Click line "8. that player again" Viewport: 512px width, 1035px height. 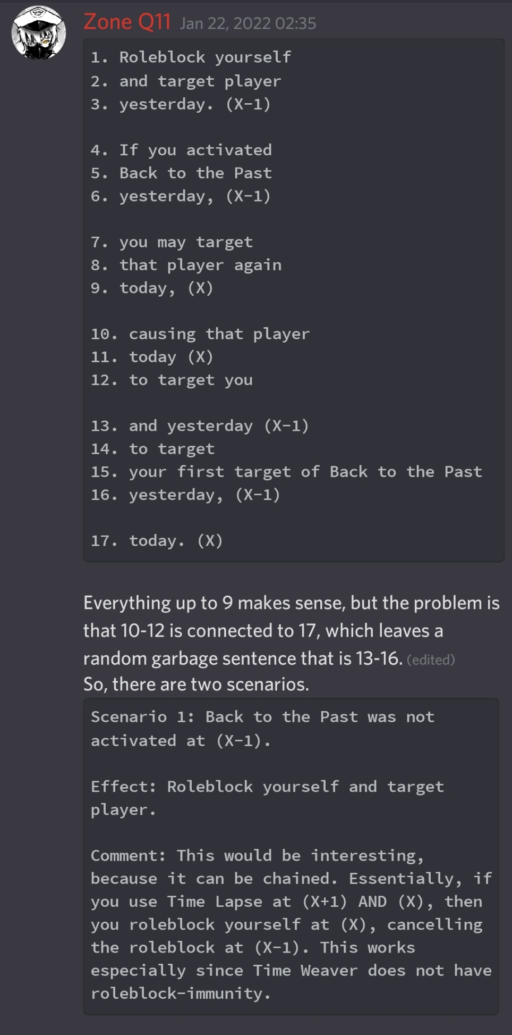[x=186, y=265]
